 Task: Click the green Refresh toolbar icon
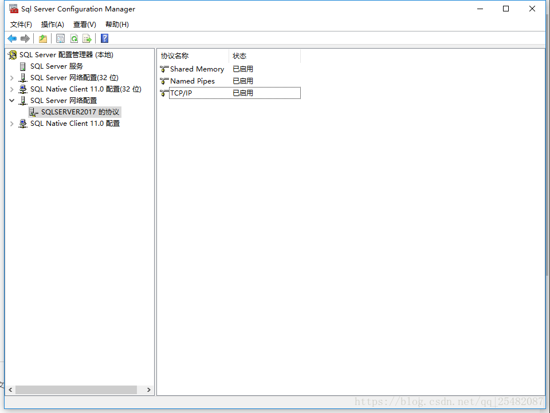(74, 38)
